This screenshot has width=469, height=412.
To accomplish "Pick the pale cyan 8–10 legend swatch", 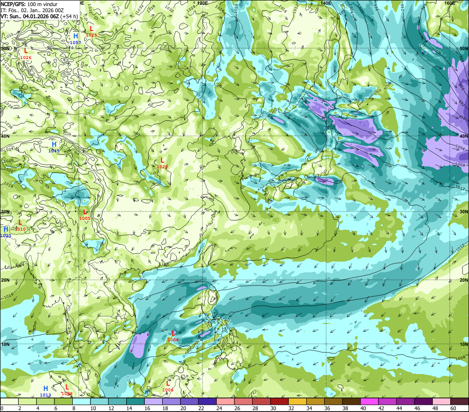I will click(x=82, y=401).
